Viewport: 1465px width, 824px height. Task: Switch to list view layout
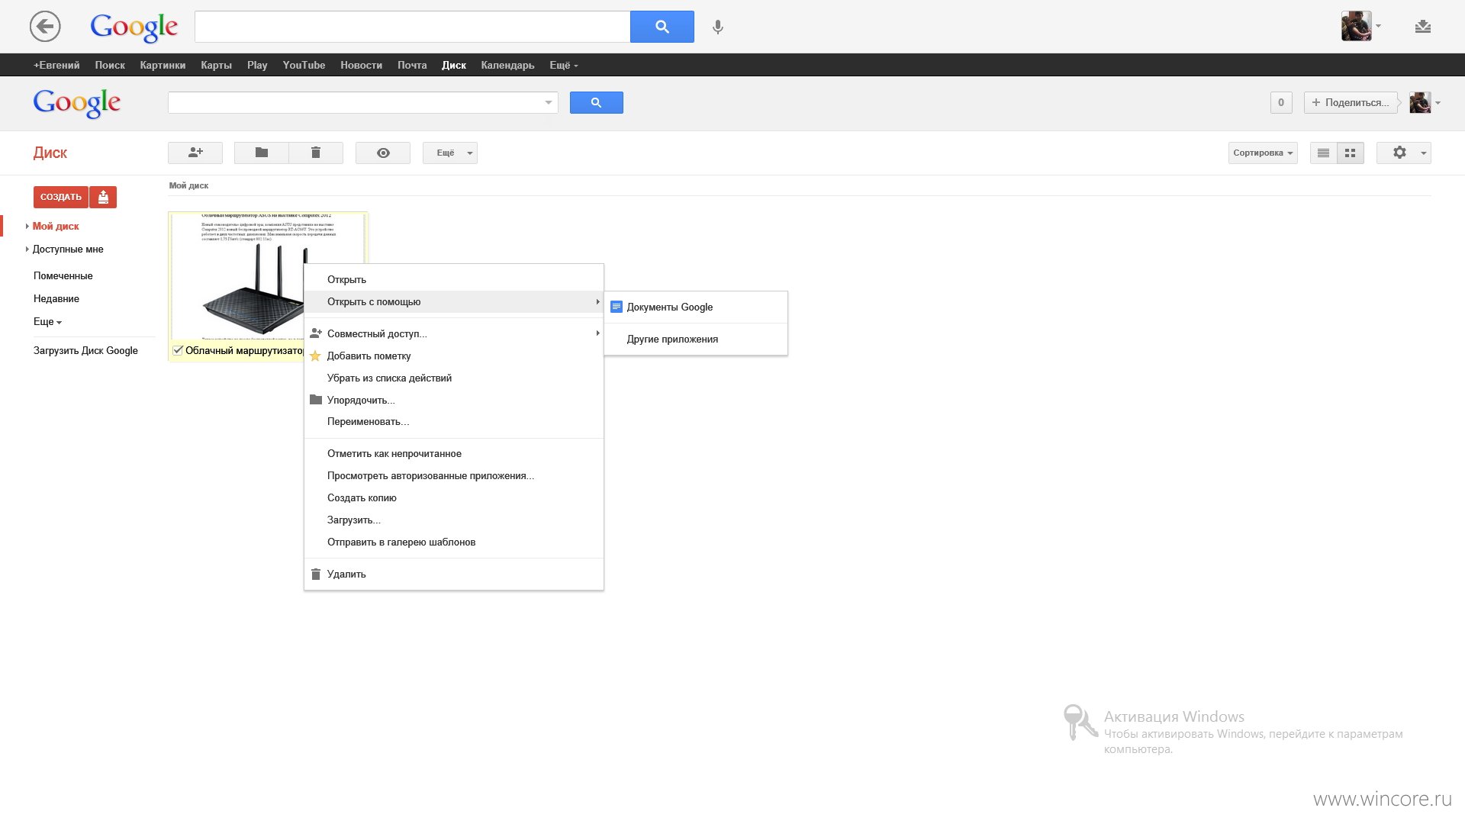pyautogui.click(x=1323, y=153)
